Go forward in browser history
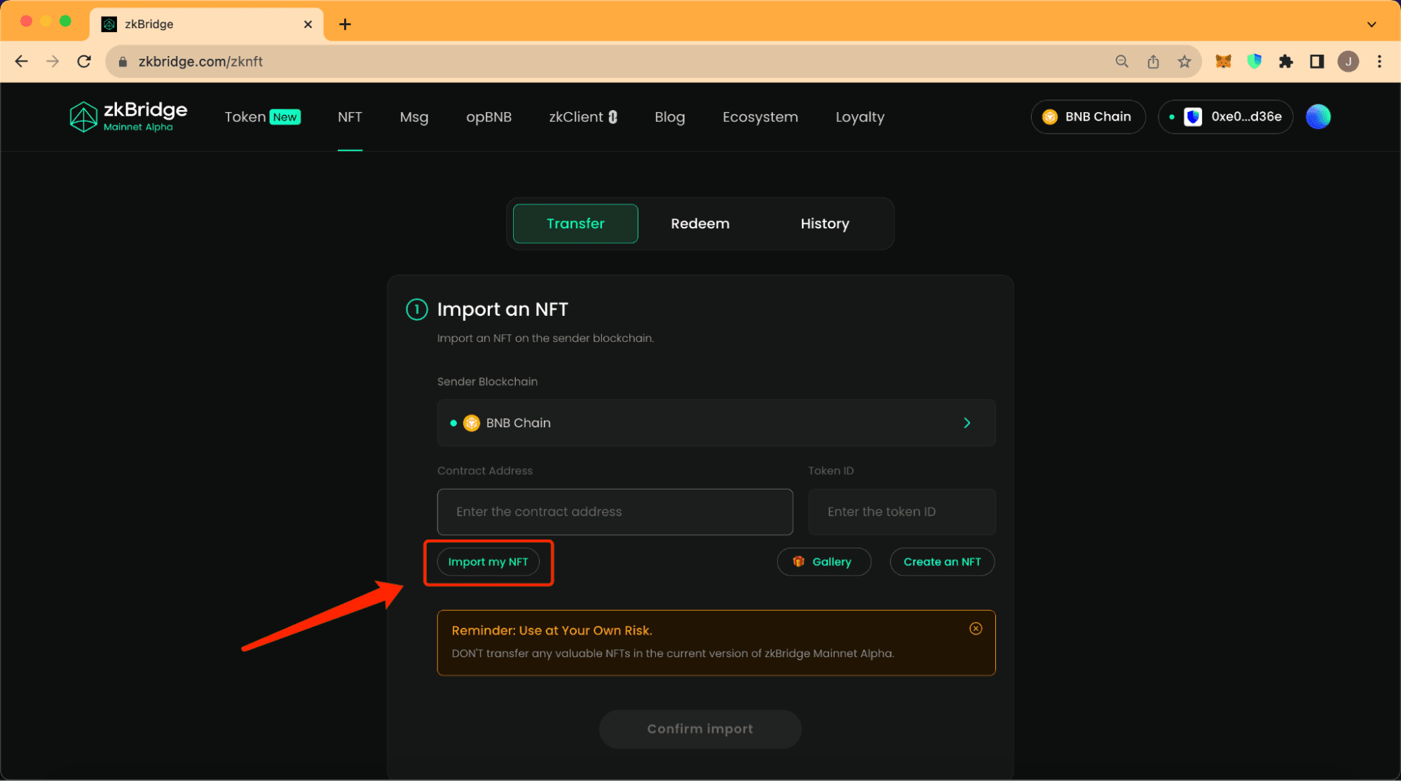The width and height of the screenshot is (1401, 781). pyautogui.click(x=53, y=62)
